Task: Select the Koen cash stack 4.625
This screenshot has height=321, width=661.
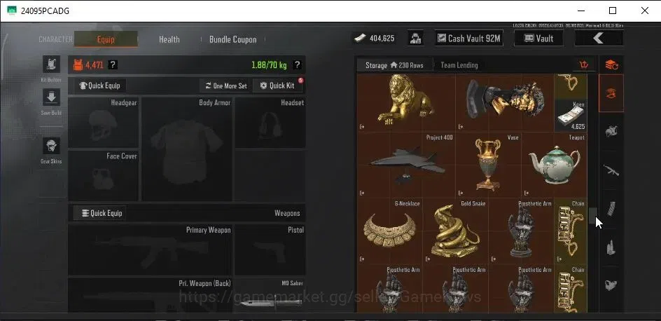Action: tap(571, 116)
